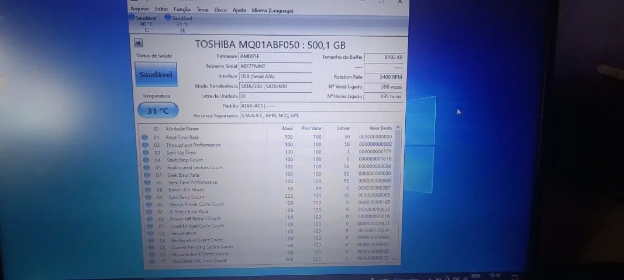
Task: Click status icon of Seek Error Rate
Action: [147, 175]
